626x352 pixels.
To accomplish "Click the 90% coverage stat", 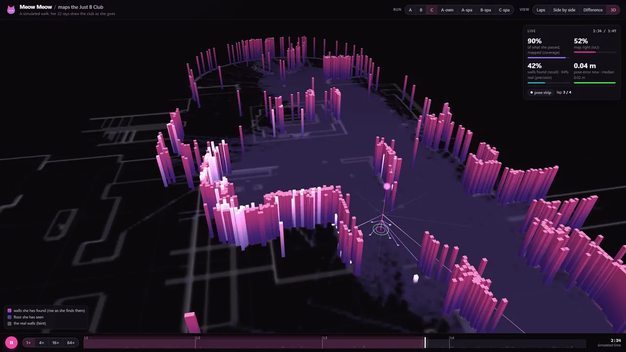I will coord(535,41).
